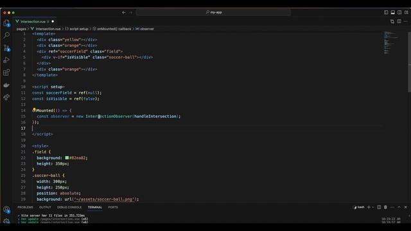This screenshot has width=411, height=231.
Task: Kill the terminal with trash icon
Action: pos(385,207)
